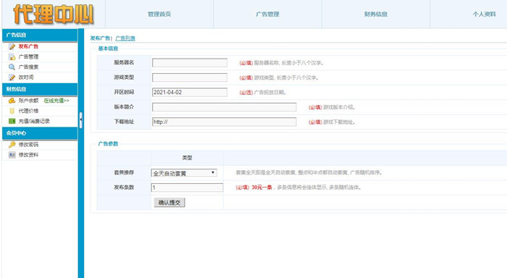
Task: Open 修改资料 in the sidebar
Action: click(x=28, y=155)
